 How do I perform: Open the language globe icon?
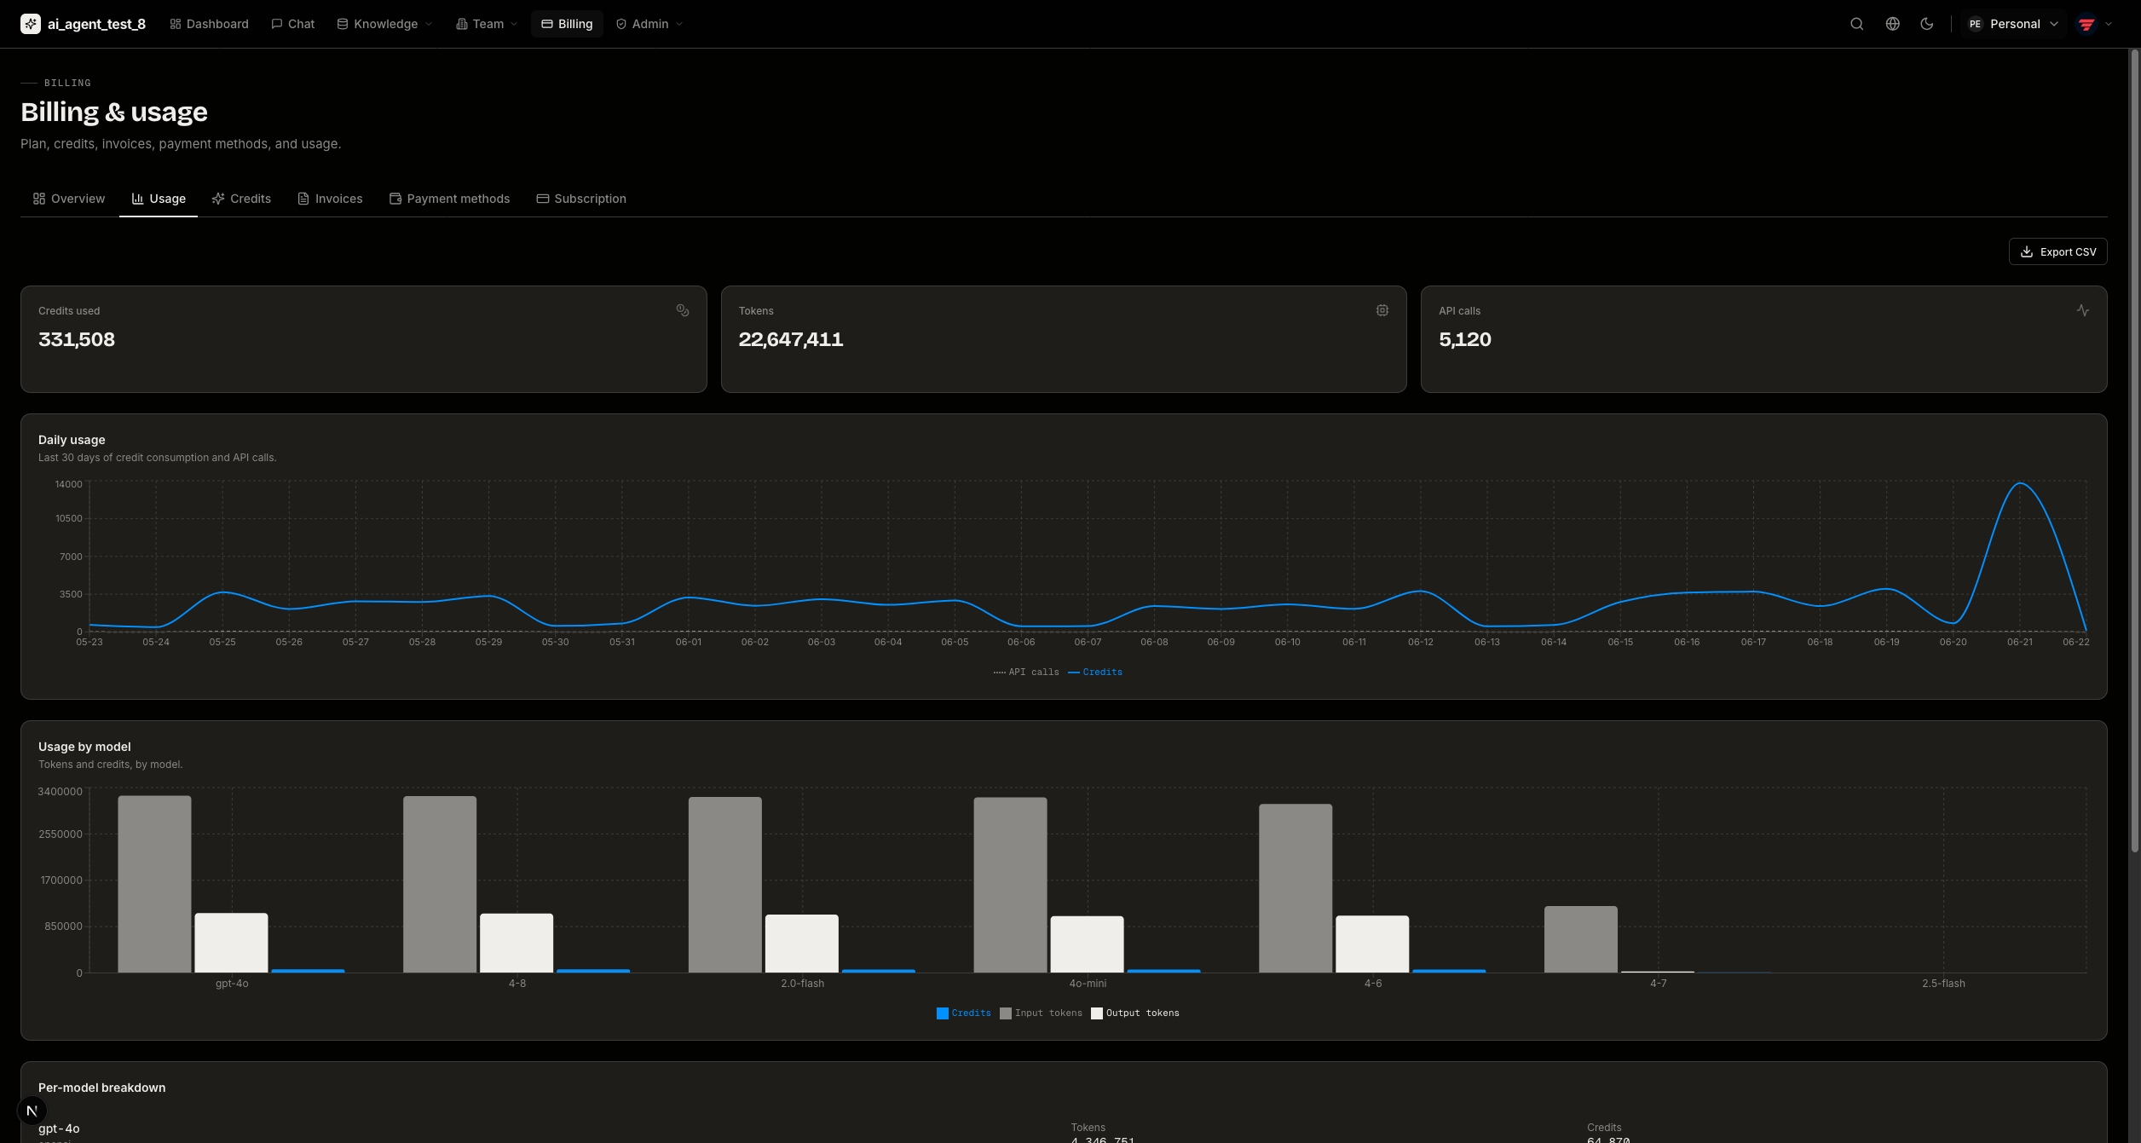(x=1892, y=24)
